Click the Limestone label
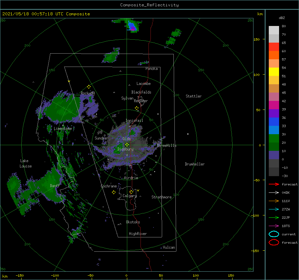Image resolution: width=299 pixels, height=280 pixels. (x=63, y=129)
